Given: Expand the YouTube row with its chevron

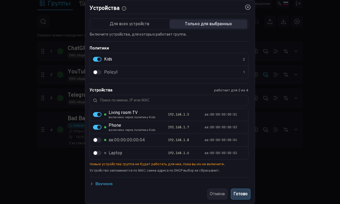Looking at the screenshot, I should (296, 75).
